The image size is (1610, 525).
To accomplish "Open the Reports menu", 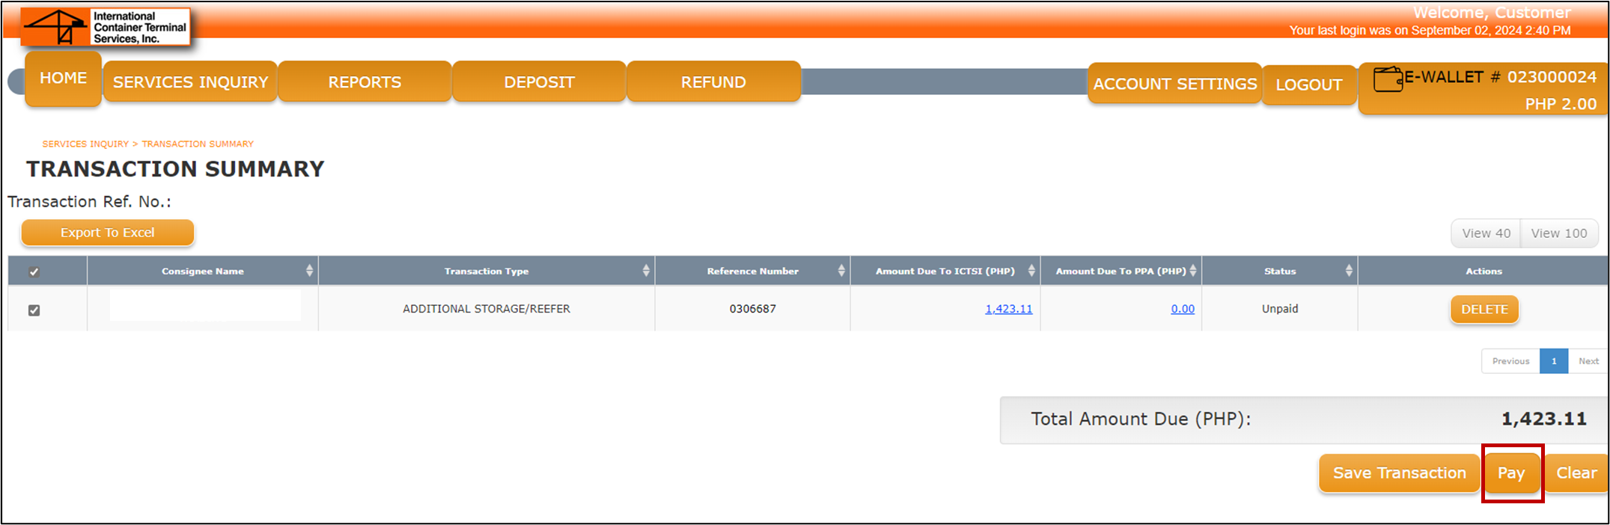I will 365,82.
